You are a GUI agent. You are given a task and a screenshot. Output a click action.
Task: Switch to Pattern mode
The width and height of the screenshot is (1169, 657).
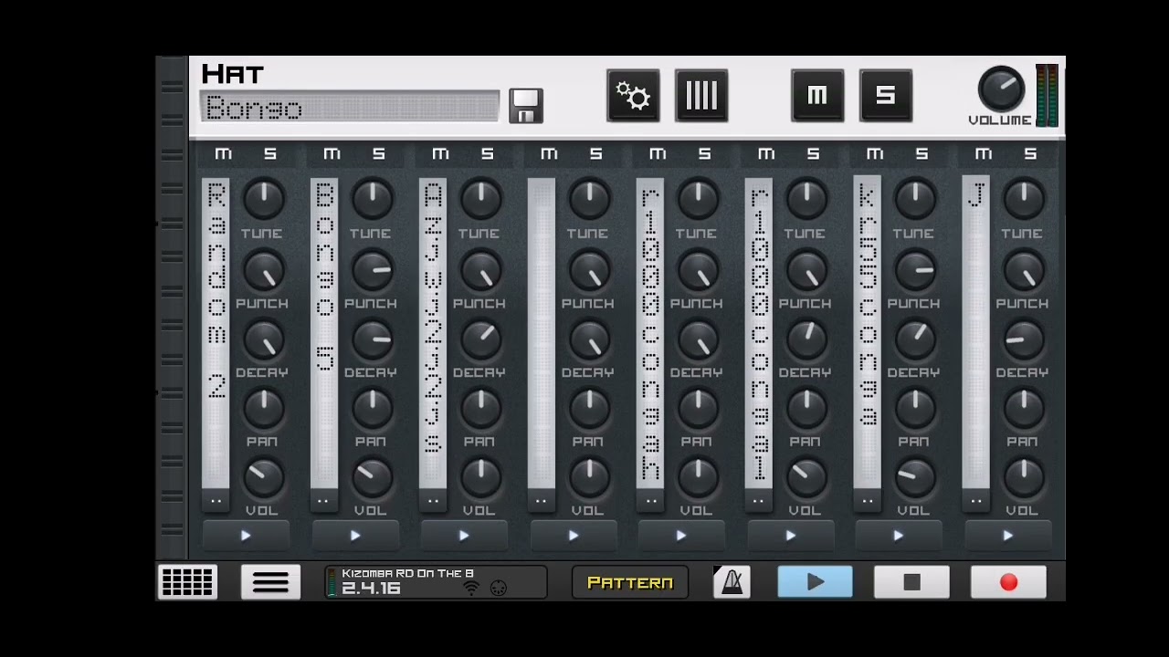pos(630,582)
